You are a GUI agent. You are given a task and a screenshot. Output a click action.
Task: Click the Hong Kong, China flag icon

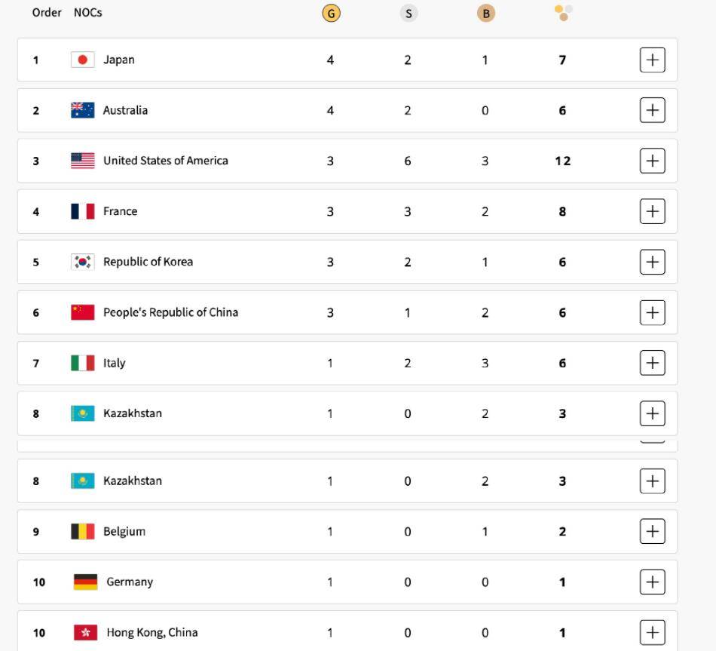coord(85,633)
